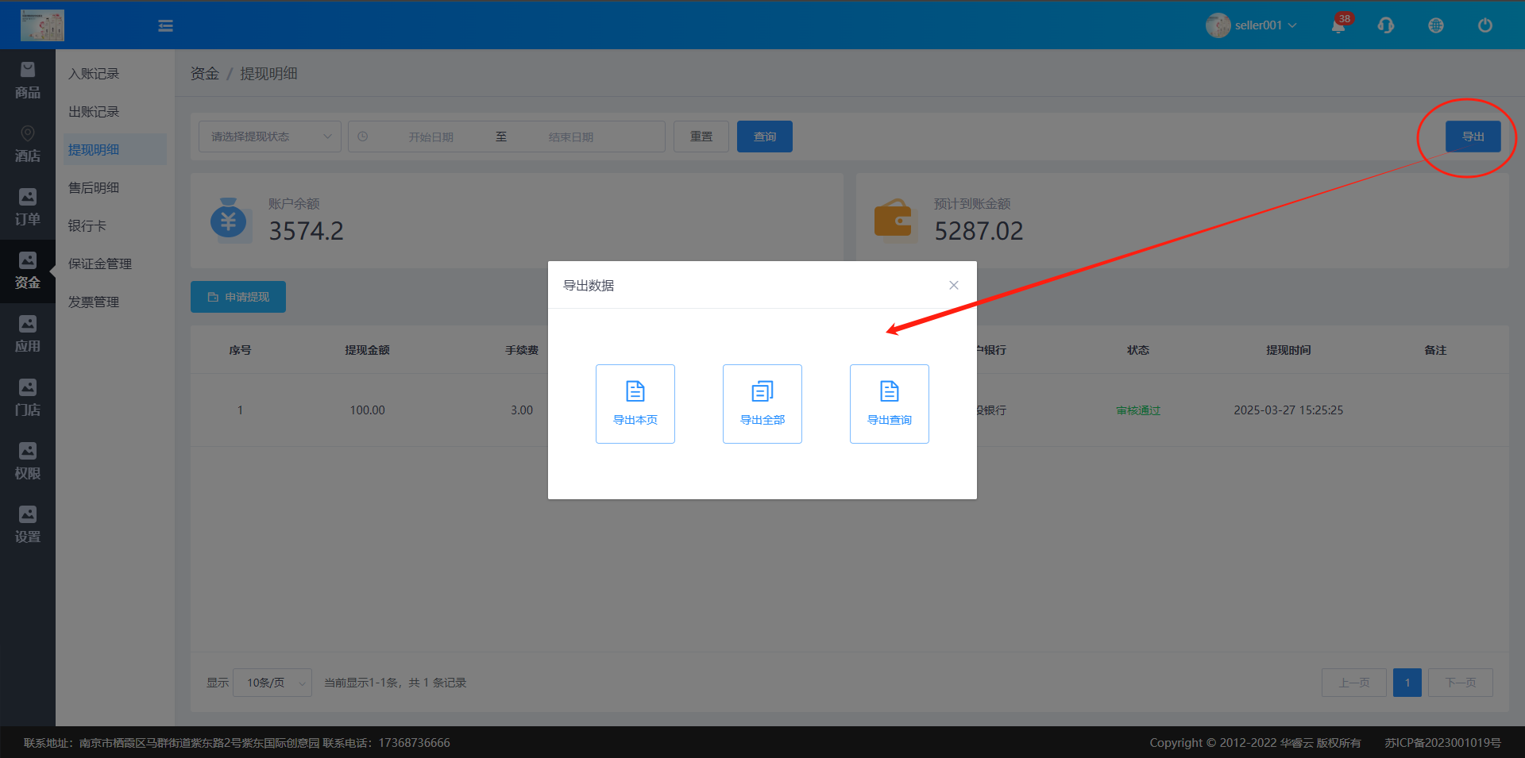Screen dimensions: 1525x758
Task: Close the 导出数据 dialog
Action: (953, 285)
